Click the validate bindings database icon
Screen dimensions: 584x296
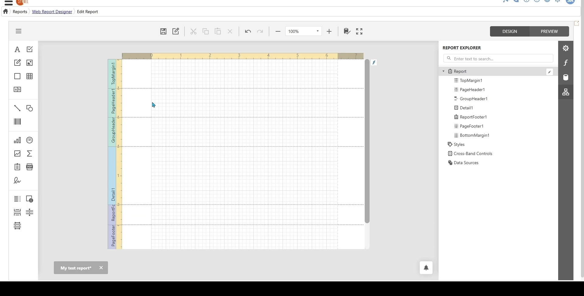tap(347, 31)
